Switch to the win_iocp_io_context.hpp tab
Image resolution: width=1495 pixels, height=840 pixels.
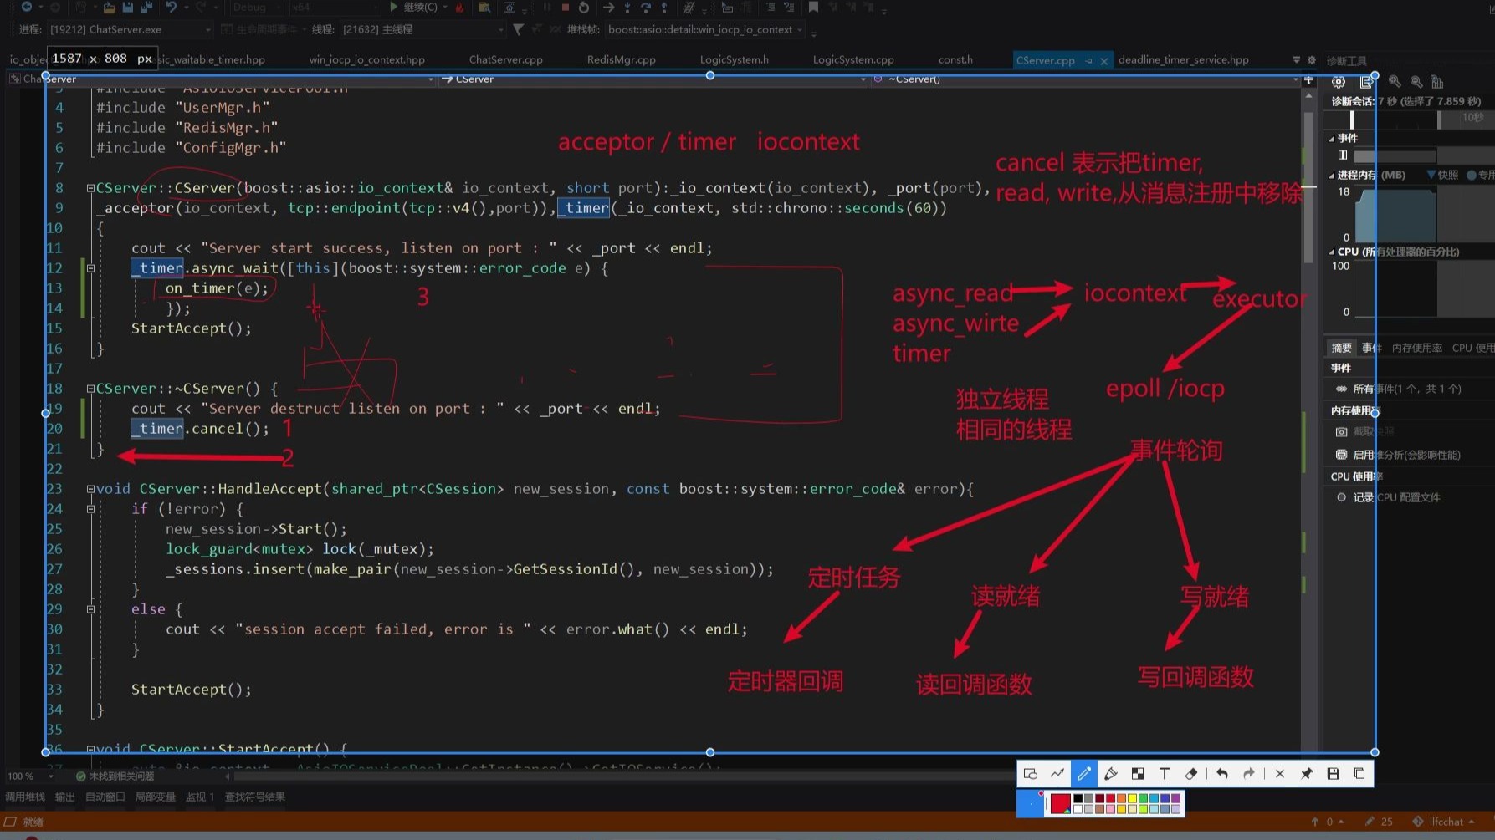(366, 59)
